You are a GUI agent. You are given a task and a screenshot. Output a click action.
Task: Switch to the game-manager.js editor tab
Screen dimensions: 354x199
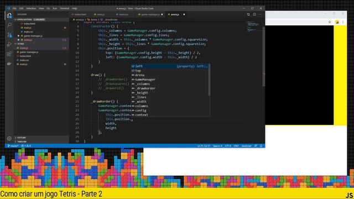[150, 14]
